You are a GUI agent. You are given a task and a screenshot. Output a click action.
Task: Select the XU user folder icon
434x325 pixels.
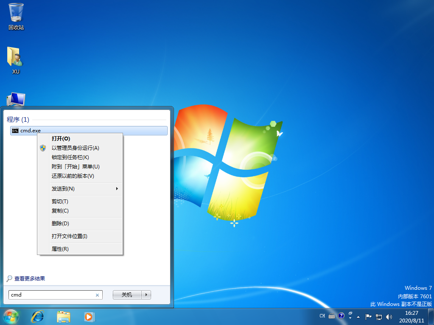(x=16, y=60)
